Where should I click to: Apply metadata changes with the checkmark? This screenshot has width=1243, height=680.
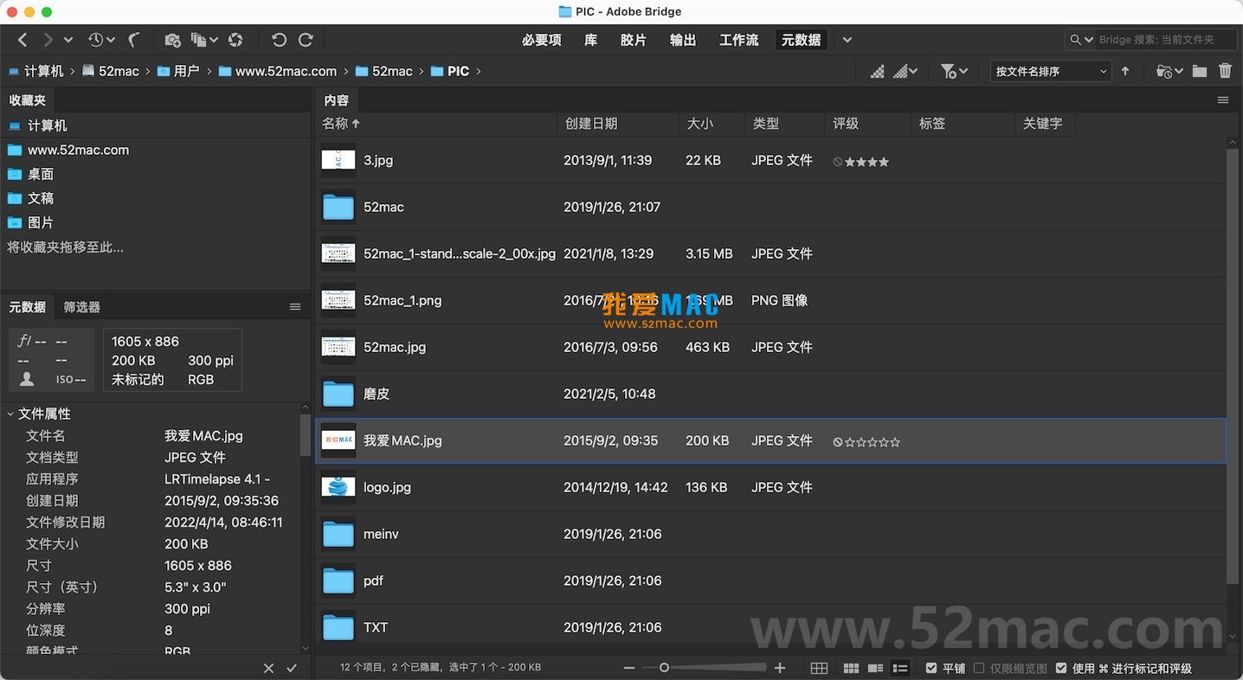click(x=292, y=668)
